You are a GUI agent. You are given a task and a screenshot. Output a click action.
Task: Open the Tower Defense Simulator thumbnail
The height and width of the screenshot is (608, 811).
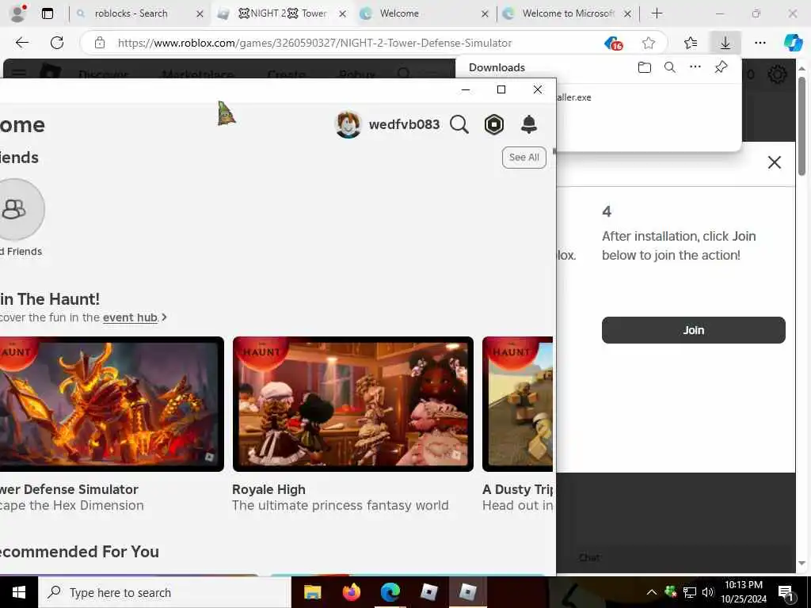tap(112, 404)
